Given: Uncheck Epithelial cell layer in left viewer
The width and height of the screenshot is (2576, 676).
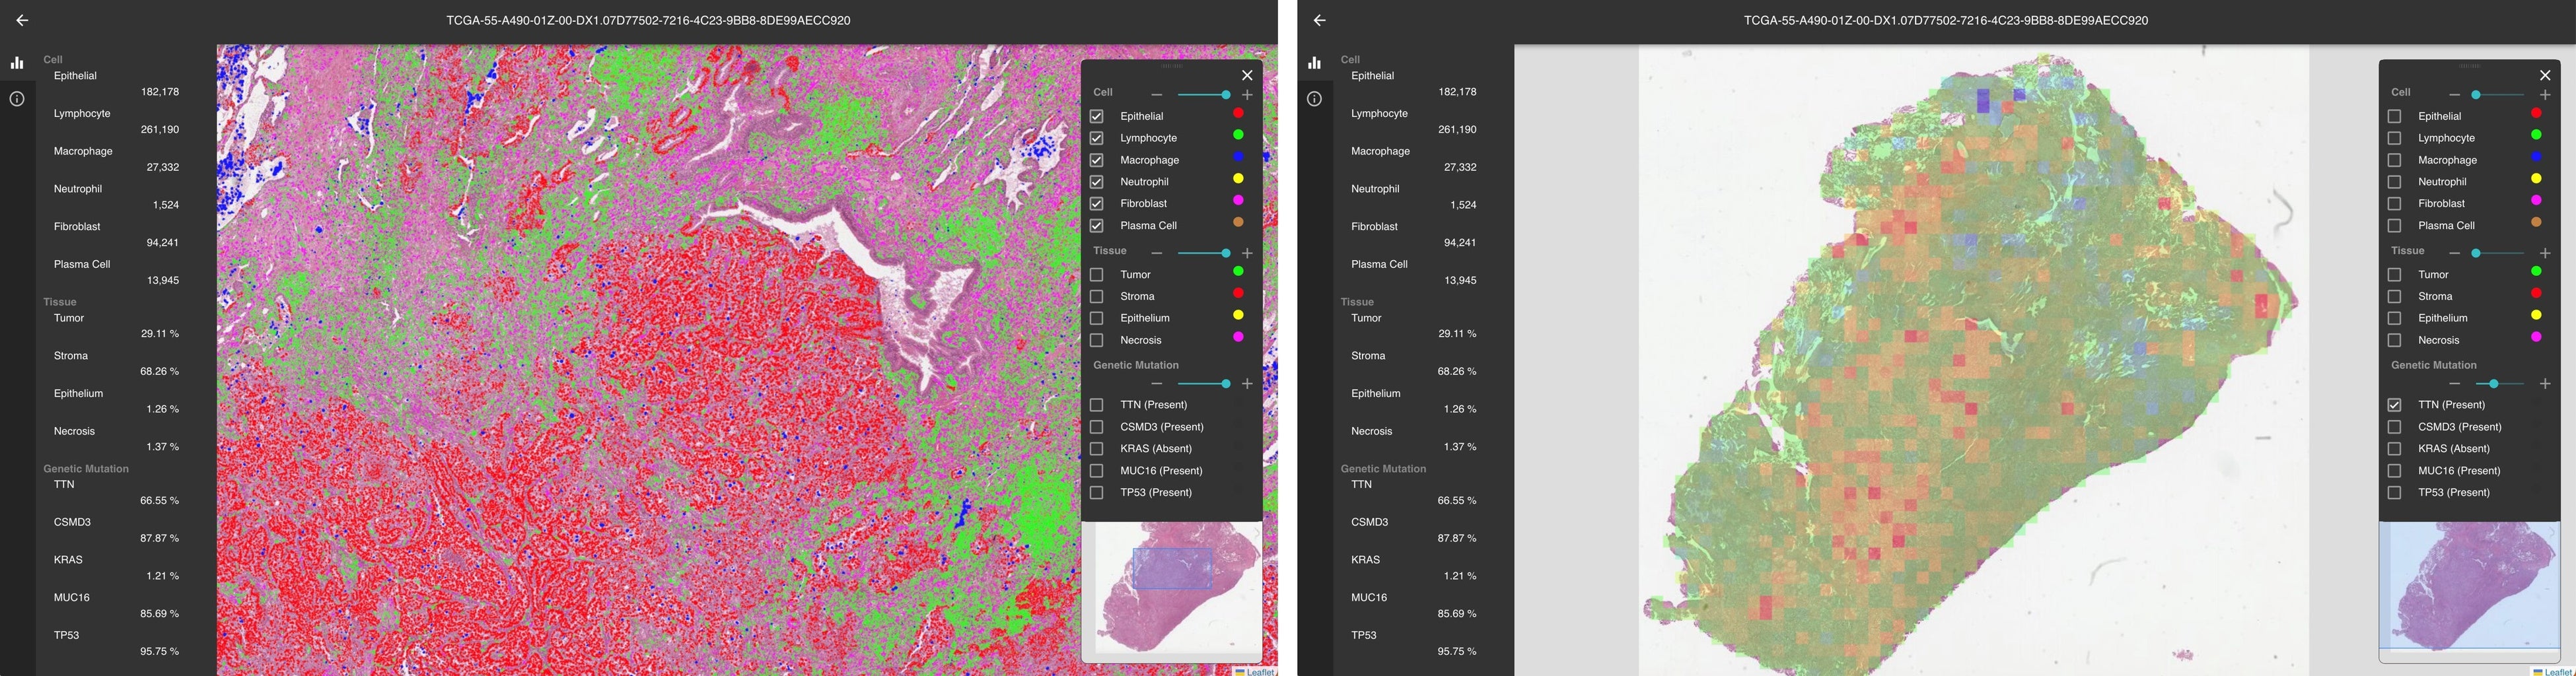Looking at the screenshot, I should click(x=1097, y=116).
